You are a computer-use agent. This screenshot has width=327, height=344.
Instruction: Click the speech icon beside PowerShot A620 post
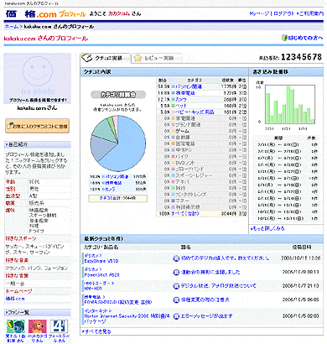tap(176, 272)
